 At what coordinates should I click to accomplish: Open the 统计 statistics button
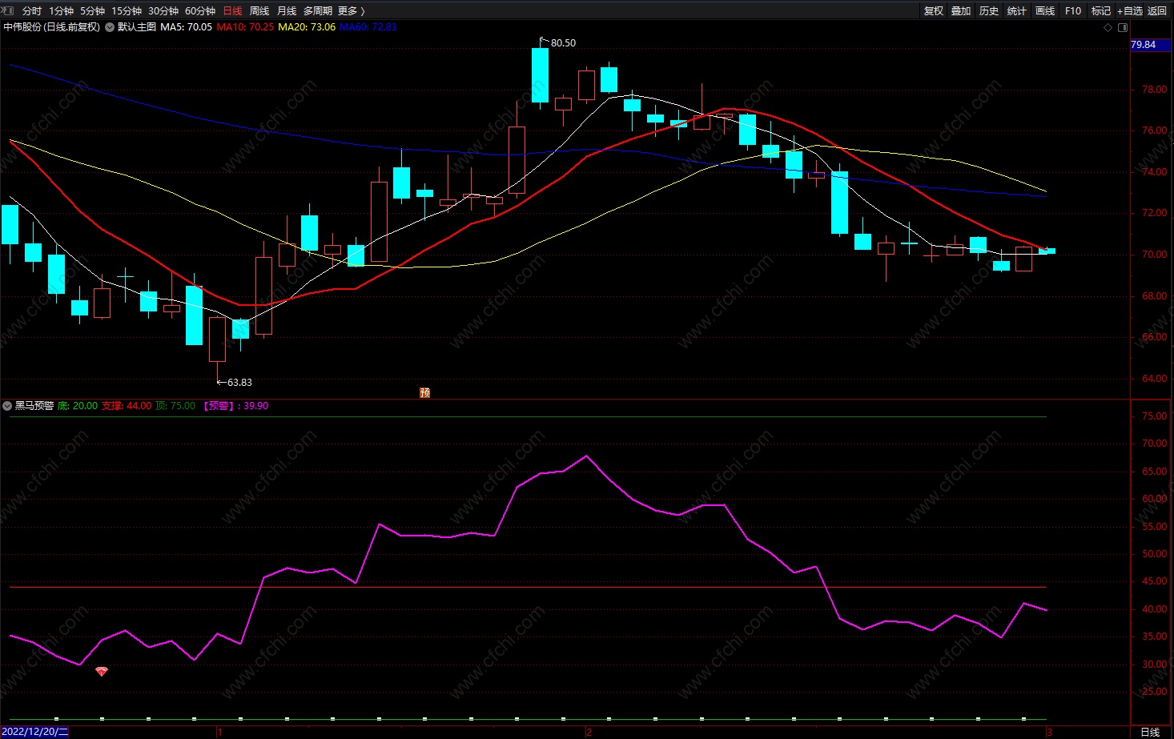pyautogui.click(x=1017, y=10)
